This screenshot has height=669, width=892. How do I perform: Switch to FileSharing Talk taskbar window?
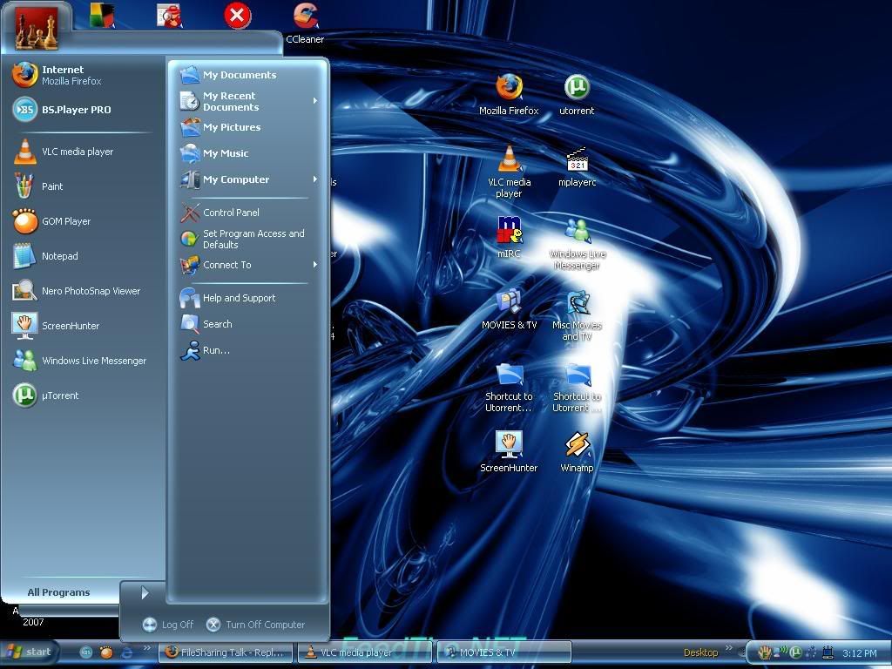click(225, 652)
